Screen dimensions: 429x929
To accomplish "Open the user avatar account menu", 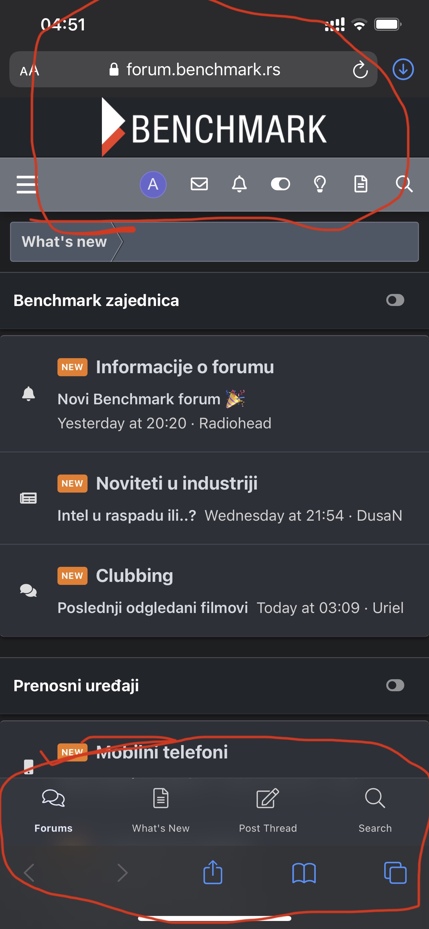I will (x=153, y=184).
